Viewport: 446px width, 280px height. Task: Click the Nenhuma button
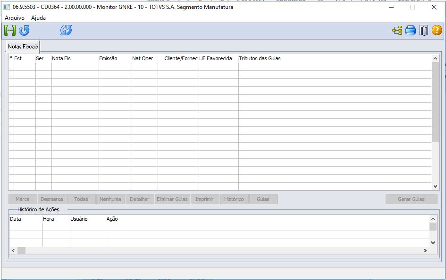point(110,199)
